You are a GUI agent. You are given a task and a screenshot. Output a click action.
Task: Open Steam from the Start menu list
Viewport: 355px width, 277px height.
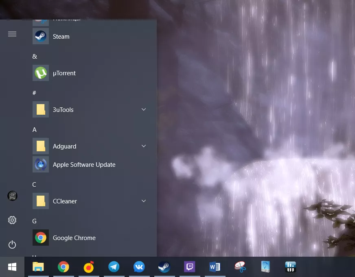(x=90, y=36)
